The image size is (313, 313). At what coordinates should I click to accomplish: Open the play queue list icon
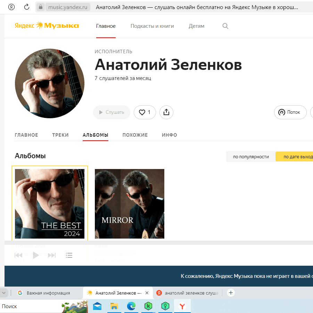pos(69,255)
